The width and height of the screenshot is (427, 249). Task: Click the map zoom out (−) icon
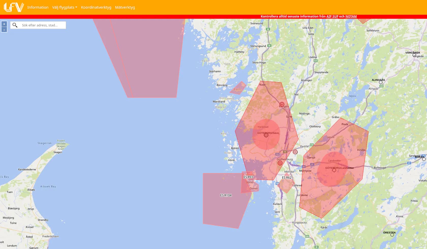point(4,29)
